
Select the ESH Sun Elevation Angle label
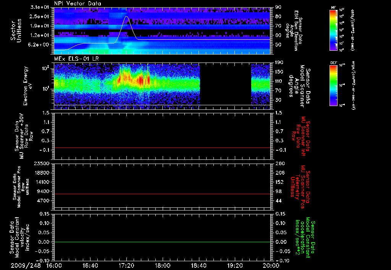tap(294, 31)
